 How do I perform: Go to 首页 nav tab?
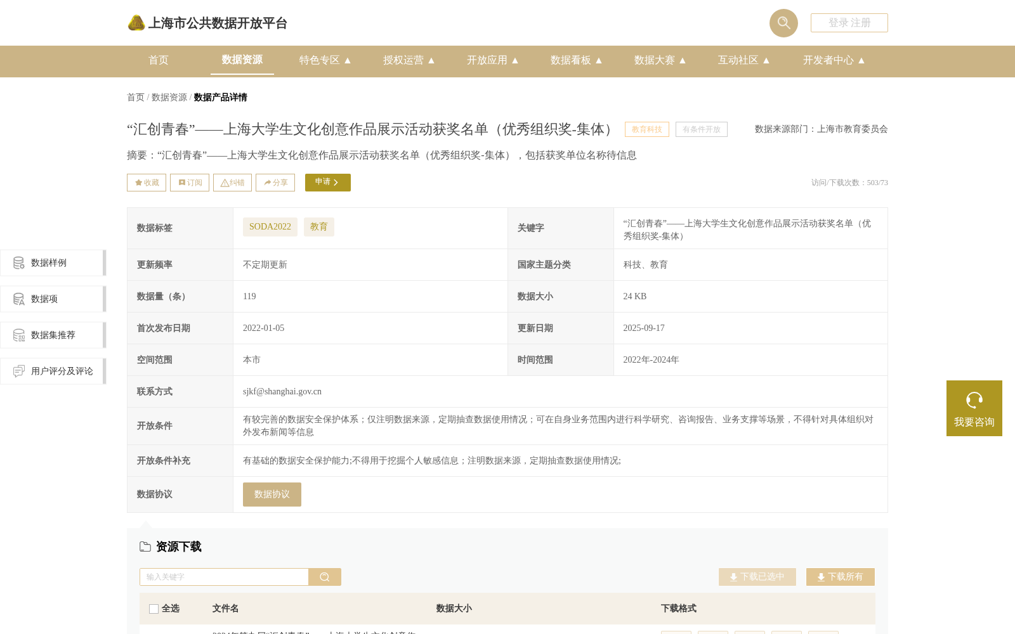[159, 60]
